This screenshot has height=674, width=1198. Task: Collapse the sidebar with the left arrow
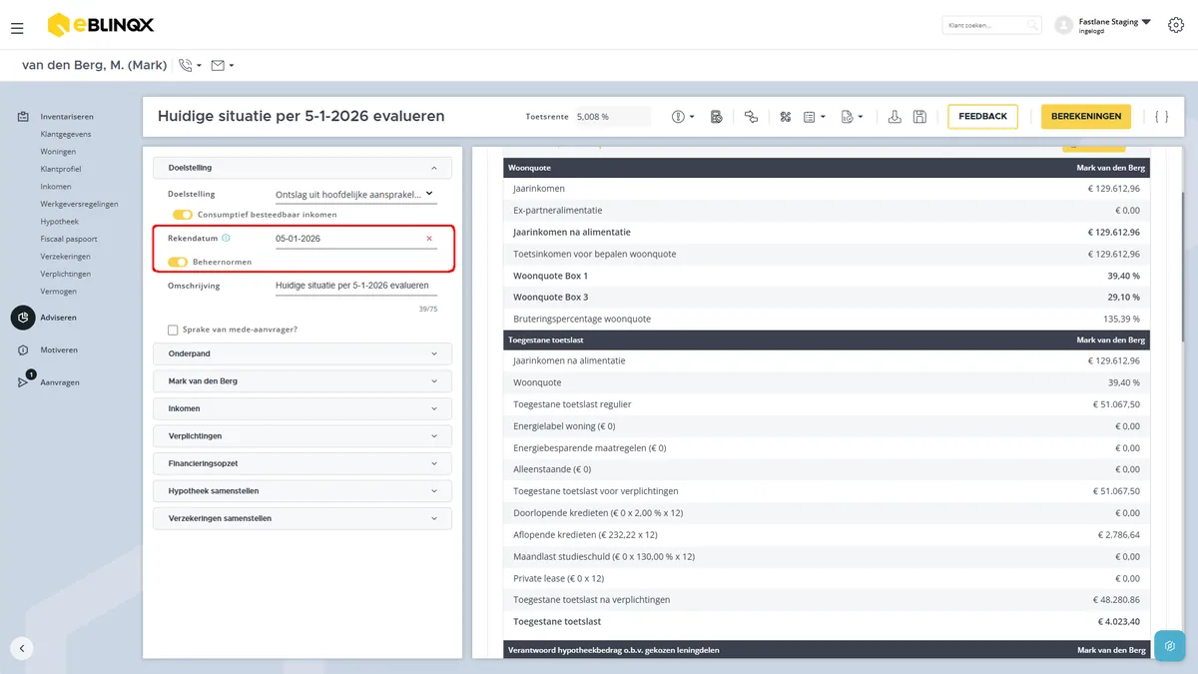[x=23, y=648]
